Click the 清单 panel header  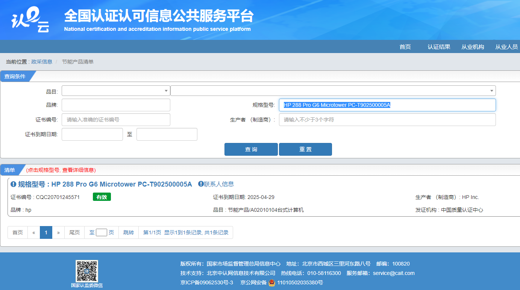[10, 170]
